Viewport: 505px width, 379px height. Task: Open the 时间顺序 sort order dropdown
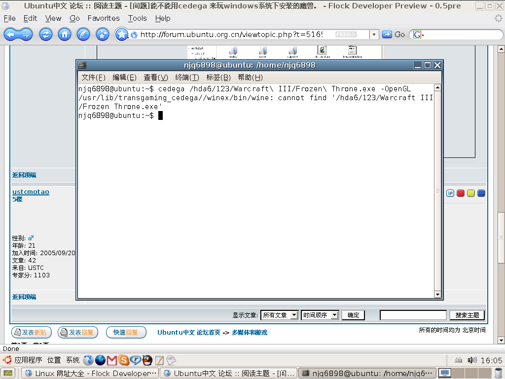320,315
